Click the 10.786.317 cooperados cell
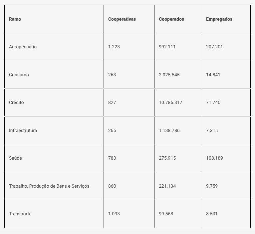Viewport: 255px width, 234px height. coord(170,102)
